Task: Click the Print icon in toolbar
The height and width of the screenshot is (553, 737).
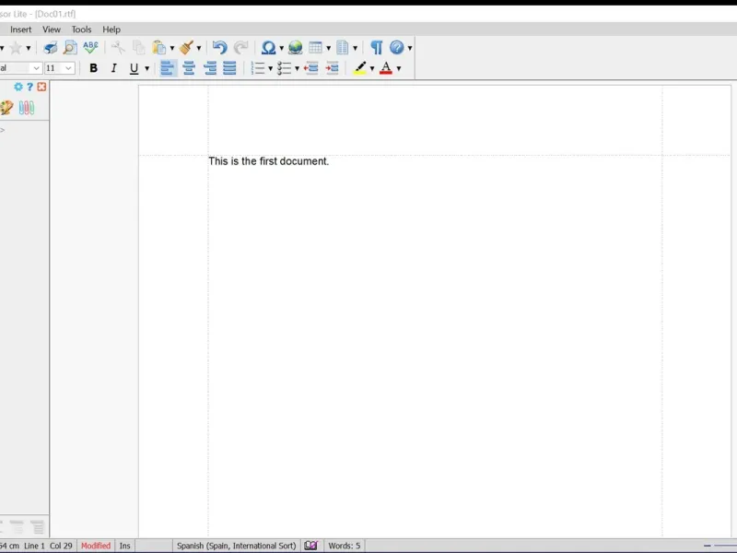Action: 50,48
